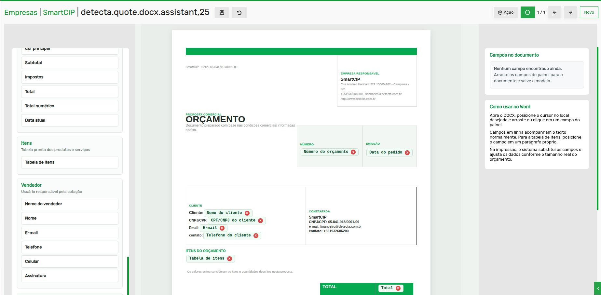Image resolution: width=601 pixels, height=295 pixels.
Task: Click the left panel green scrollbar
Action: 128,275
